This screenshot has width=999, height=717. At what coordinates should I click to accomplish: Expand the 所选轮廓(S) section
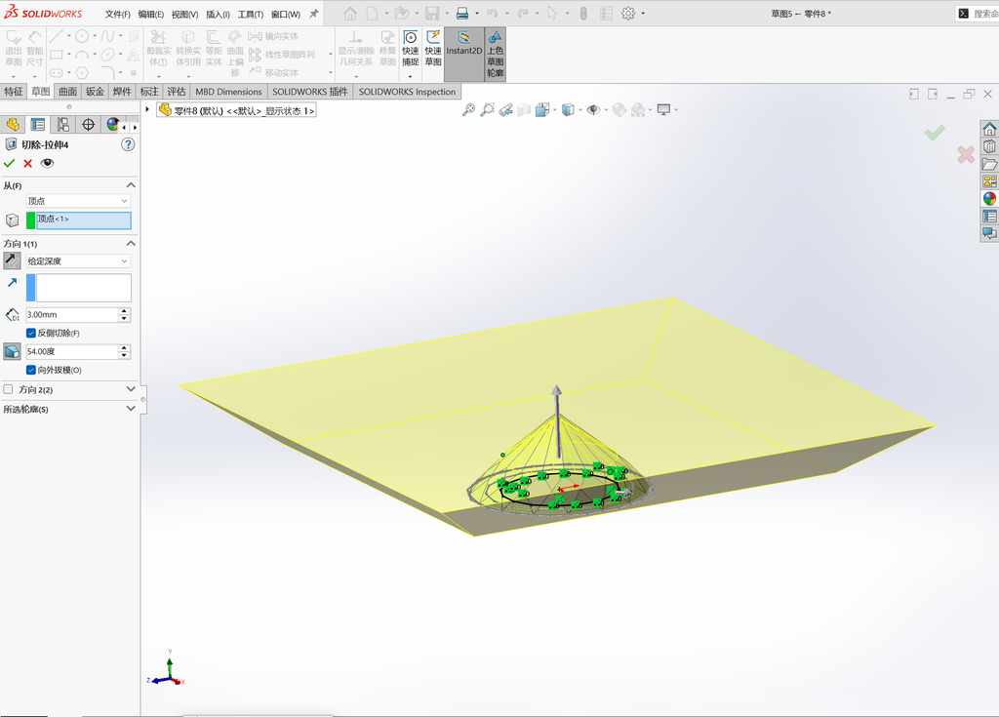[x=131, y=409]
